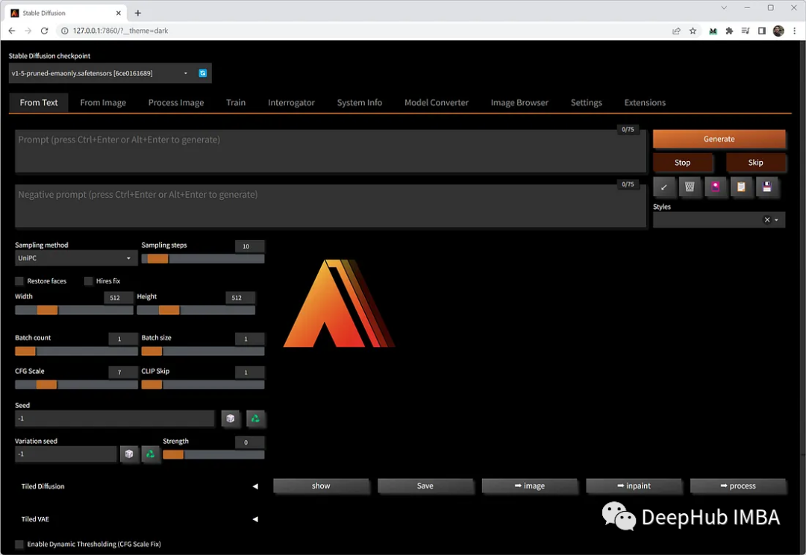Send result to inpaint

(634, 486)
